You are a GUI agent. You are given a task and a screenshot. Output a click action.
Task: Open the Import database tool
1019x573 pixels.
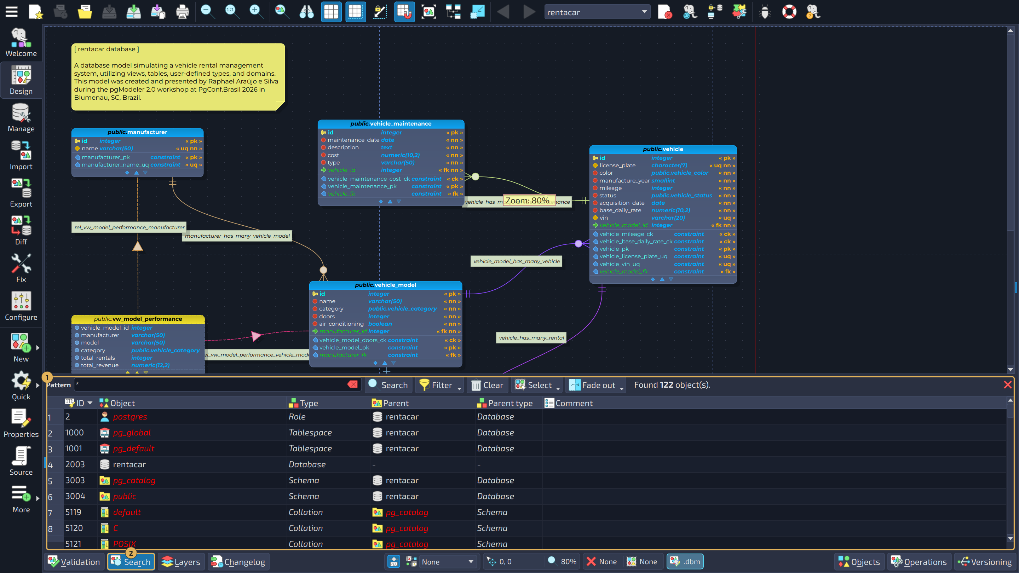tap(21, 155)
